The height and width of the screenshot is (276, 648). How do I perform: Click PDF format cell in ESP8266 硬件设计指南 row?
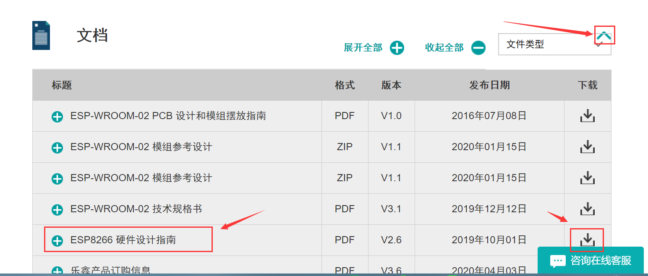coord(345,240)
